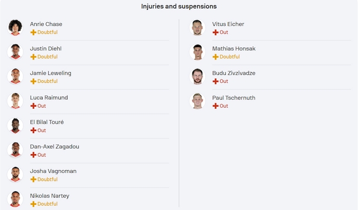Open Vitus Eicher's player name
Image resolution: width=358 pixels, height=210 pixels.
coord(228,24)
